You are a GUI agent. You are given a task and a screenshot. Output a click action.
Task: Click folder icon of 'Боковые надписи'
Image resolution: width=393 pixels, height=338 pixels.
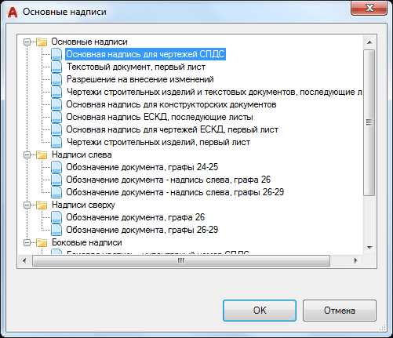(x=42, y=242)
